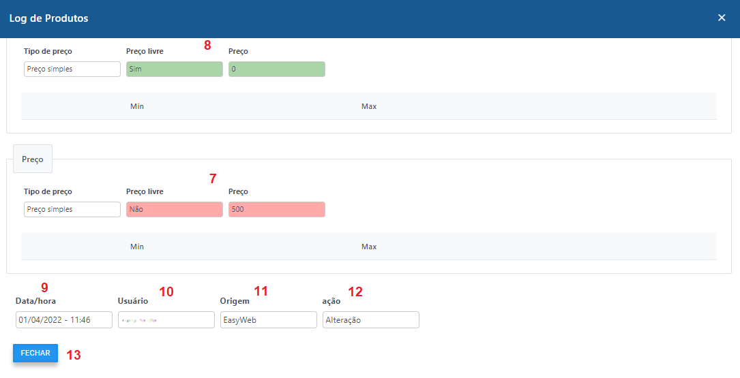Select Tipo de preço field beside red Não field
The image size is (740, 378).
[72, 210]
